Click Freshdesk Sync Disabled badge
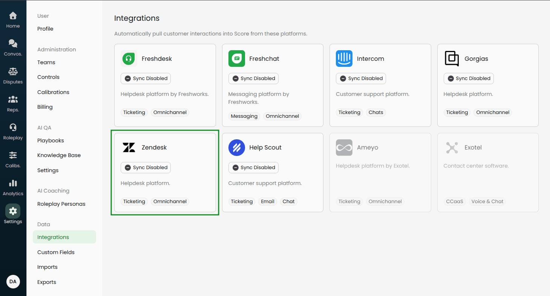The height and width of the screenshot is (296, 550). coord(146,79)
